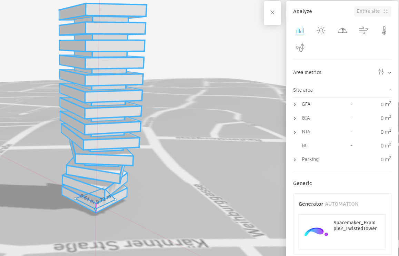This screenshot has height=256, width=399.
Task: Open the Area metrics filter settings
Action: pos(381,72)
